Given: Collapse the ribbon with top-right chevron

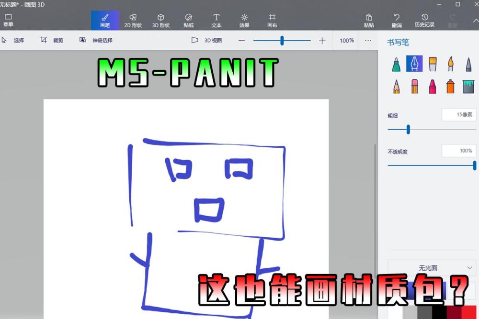Looking at the screenshot, I should coord(475,21).
